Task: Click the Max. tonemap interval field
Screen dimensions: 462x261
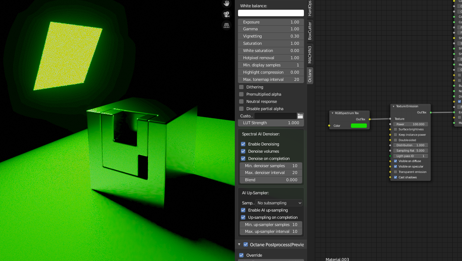Action: point(271,79)
